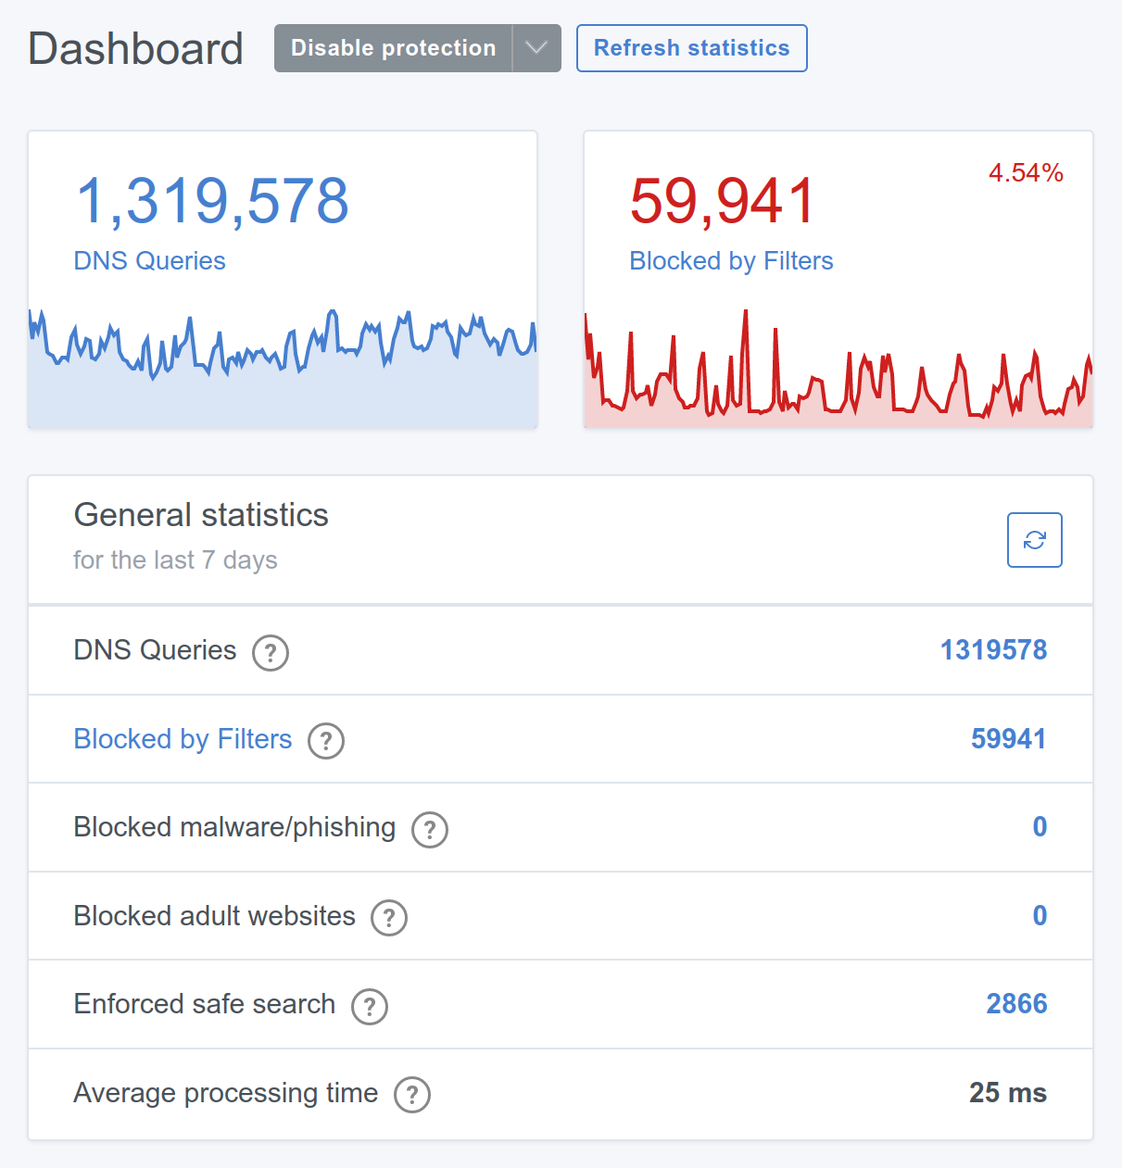Open the Enforced safe search help icon

pyautogui.click(x=369, y=1006)
